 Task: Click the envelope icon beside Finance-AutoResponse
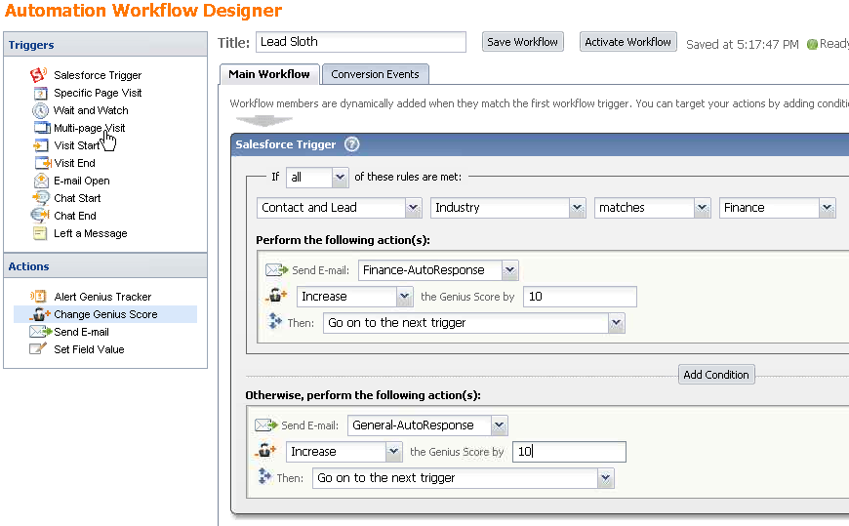click(277, 269)
